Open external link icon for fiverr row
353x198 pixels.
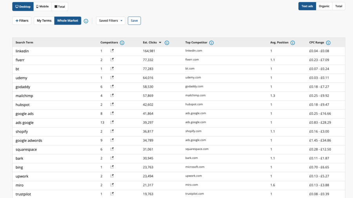click(x=112, y=60)
